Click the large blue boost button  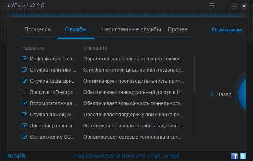coord(242,94)
